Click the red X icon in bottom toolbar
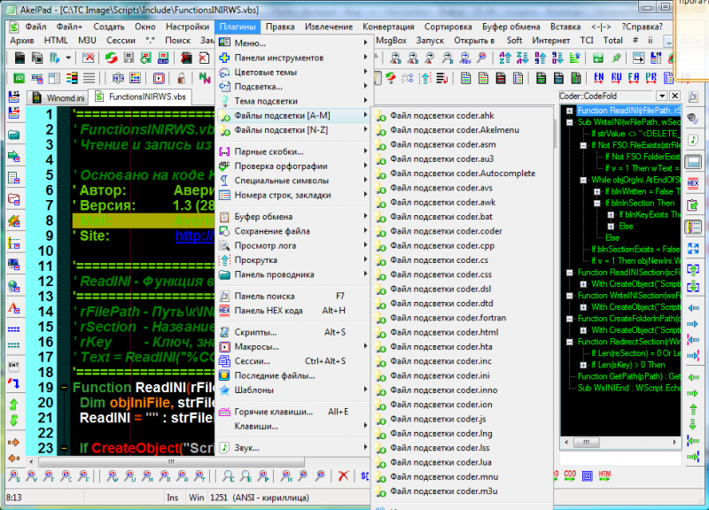This screenshot has width=709, height=510. (x=343, y=476)
